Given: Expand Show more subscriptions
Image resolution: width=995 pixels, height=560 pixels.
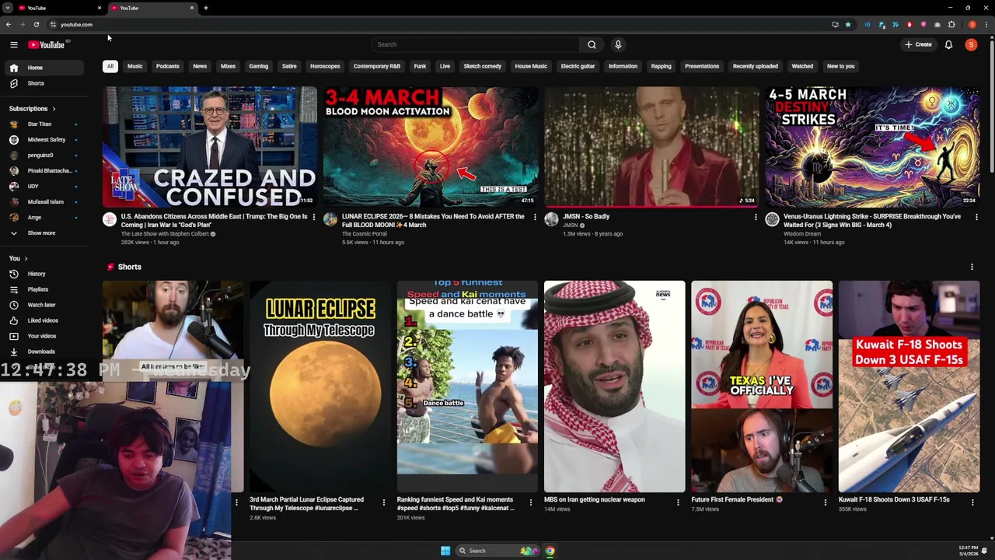Looking at the screenshot, I should point(43,233).
